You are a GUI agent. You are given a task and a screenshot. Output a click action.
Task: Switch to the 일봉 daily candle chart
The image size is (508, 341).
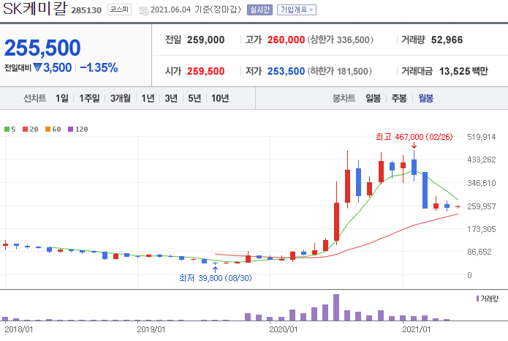[x=373, y=98]
